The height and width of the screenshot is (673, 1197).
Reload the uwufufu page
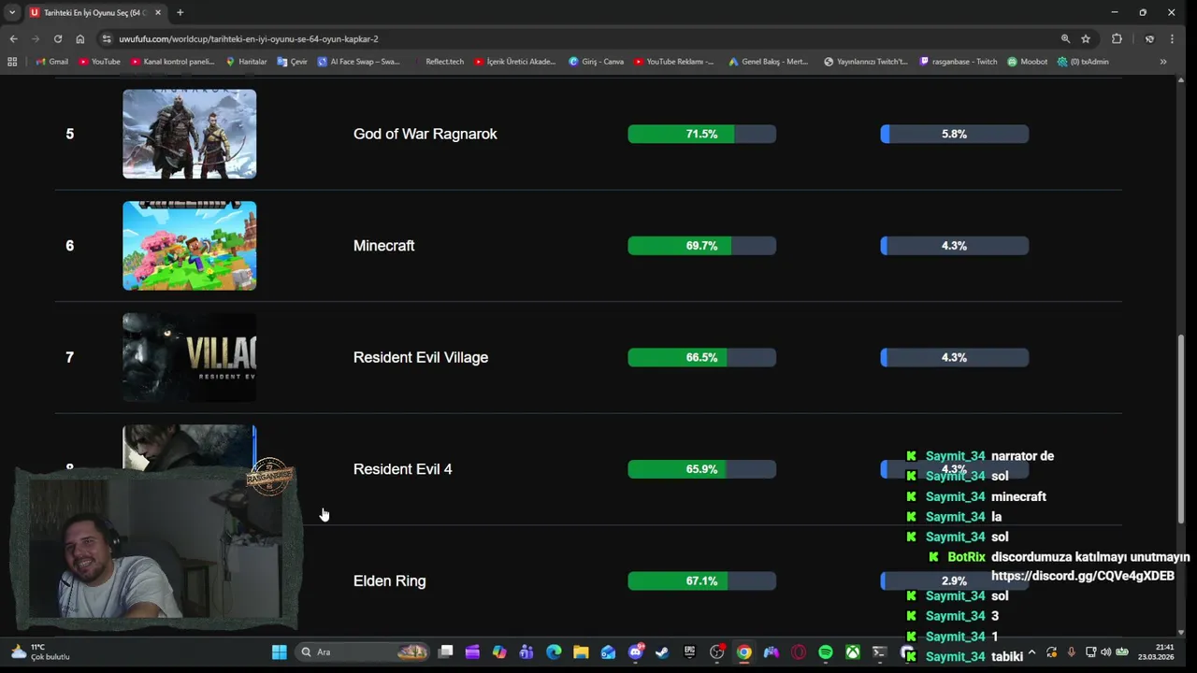point(58,38)
